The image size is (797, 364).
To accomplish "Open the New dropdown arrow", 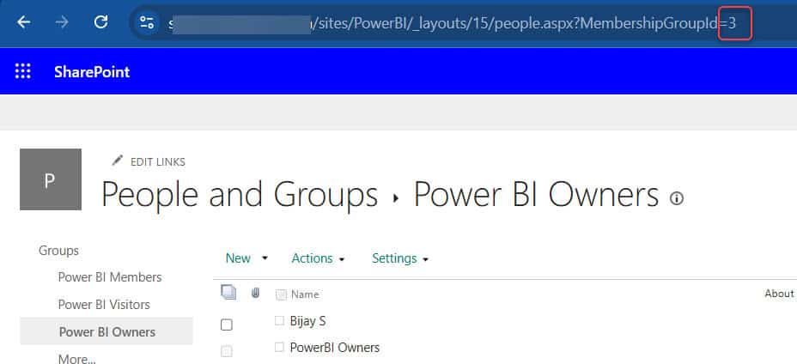I will [265, 258].
